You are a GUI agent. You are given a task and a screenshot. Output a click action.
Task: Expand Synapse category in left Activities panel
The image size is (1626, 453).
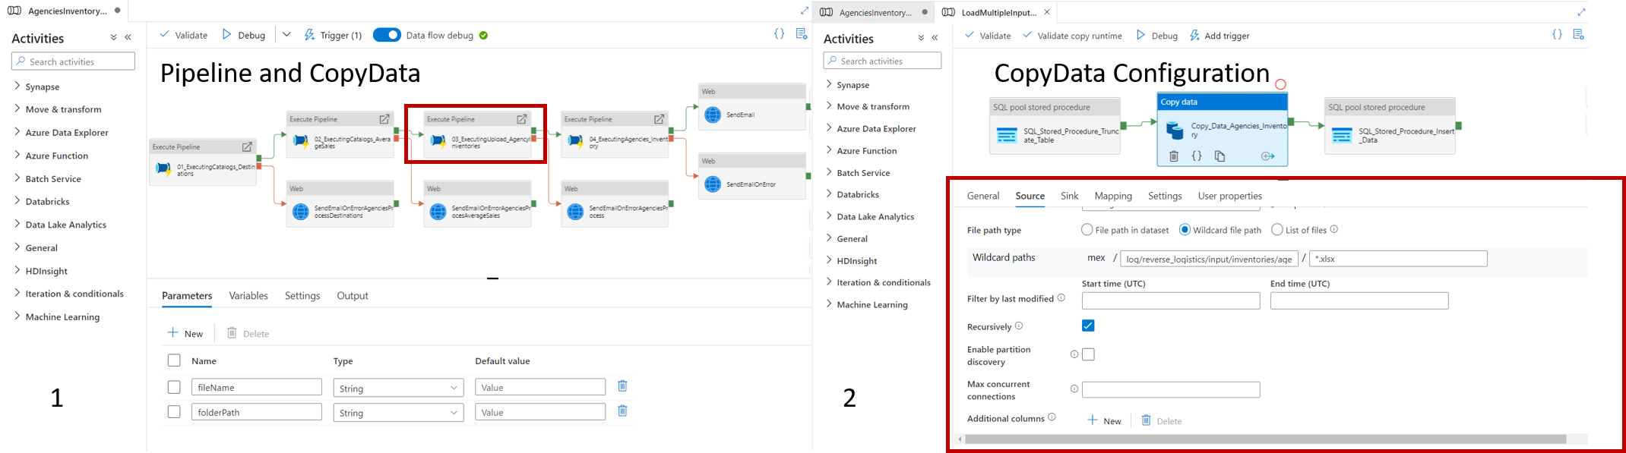point(17,86)
